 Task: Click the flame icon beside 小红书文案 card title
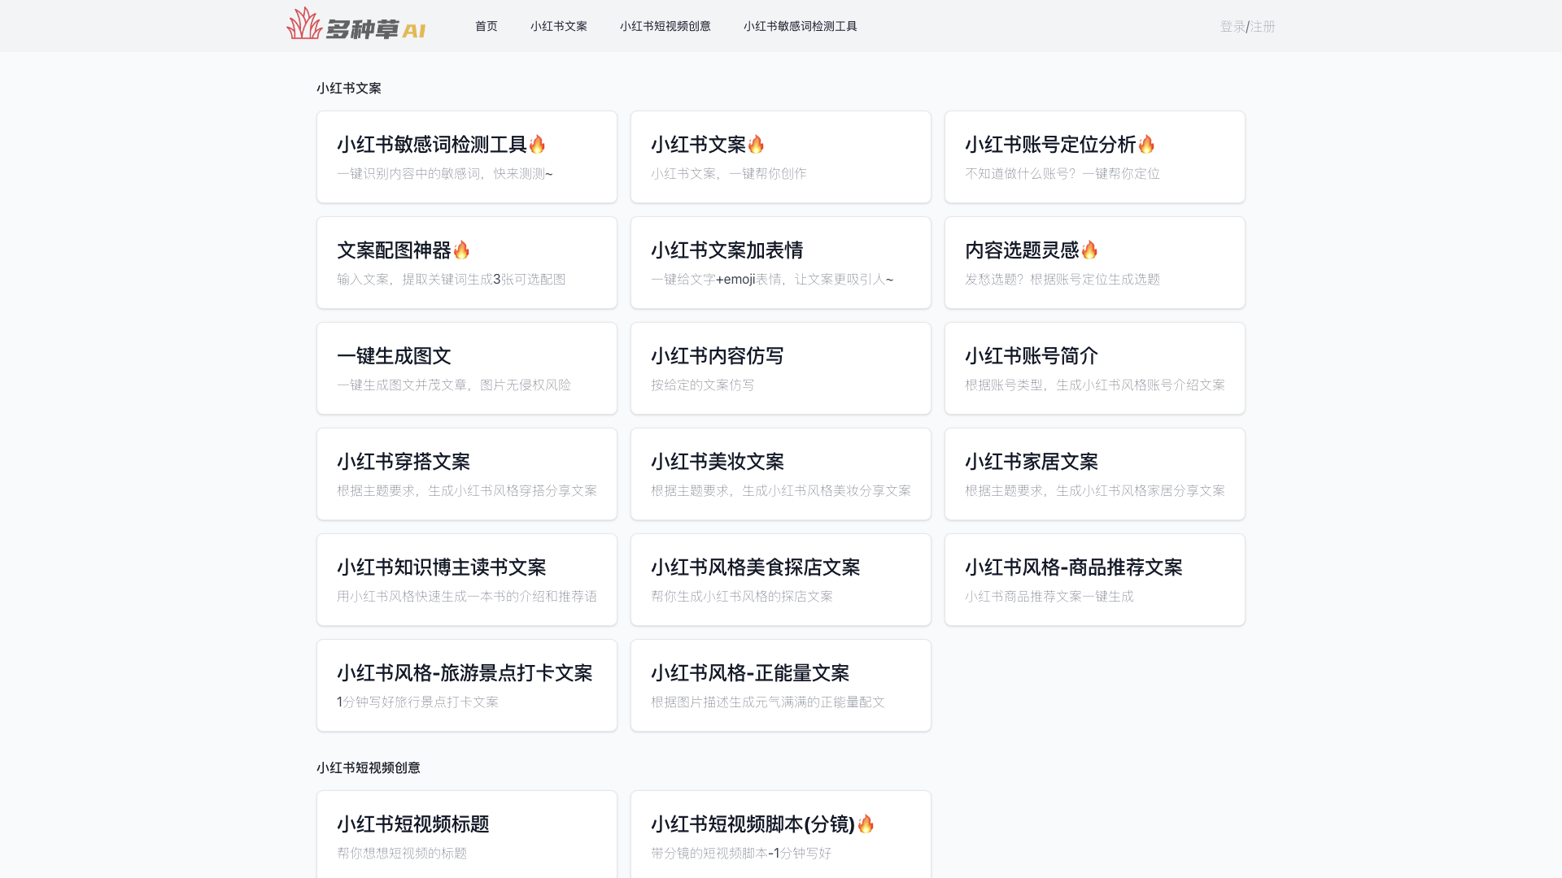pos(757,144)
